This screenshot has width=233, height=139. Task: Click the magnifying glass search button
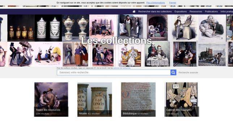pyautogui.click(x=173, y=72)
